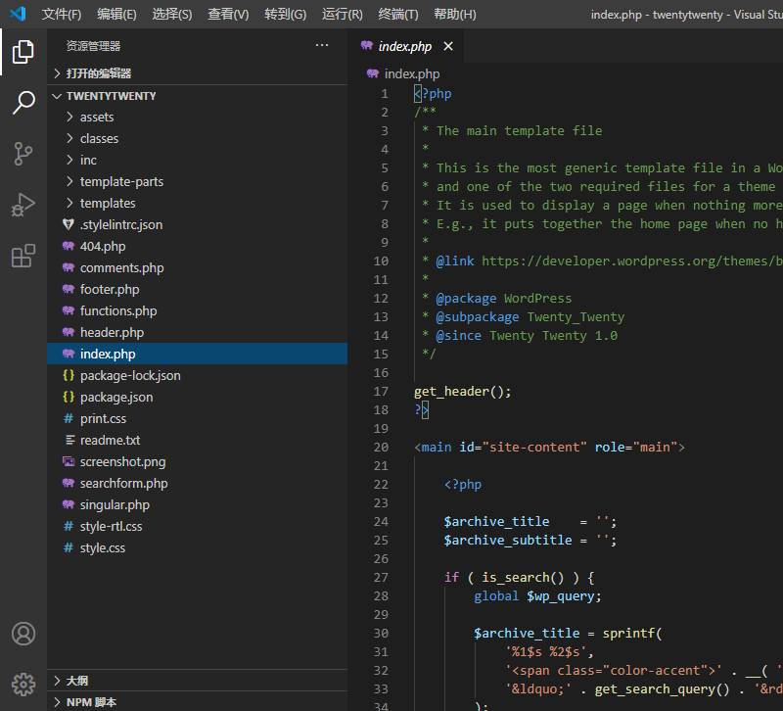Click the image icon of screenshot.png

[69, 461]
